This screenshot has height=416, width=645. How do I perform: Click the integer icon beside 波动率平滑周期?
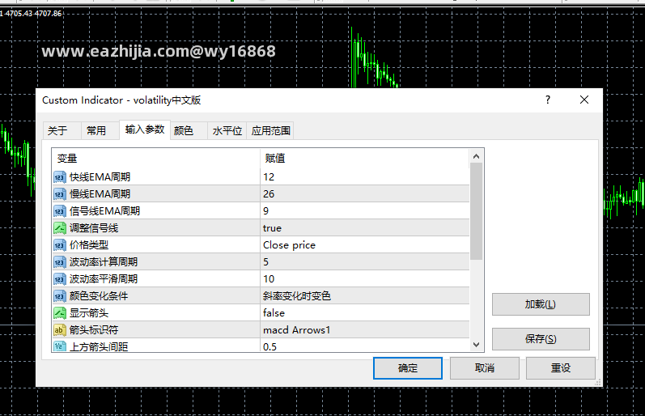(x=60, y=279)
